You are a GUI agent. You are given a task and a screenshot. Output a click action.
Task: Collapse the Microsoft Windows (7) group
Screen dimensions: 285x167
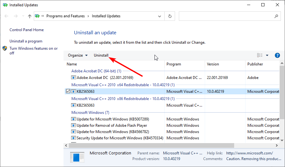pos(90,113)
